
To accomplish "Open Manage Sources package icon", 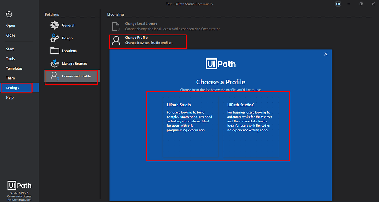I will point(55,64).
